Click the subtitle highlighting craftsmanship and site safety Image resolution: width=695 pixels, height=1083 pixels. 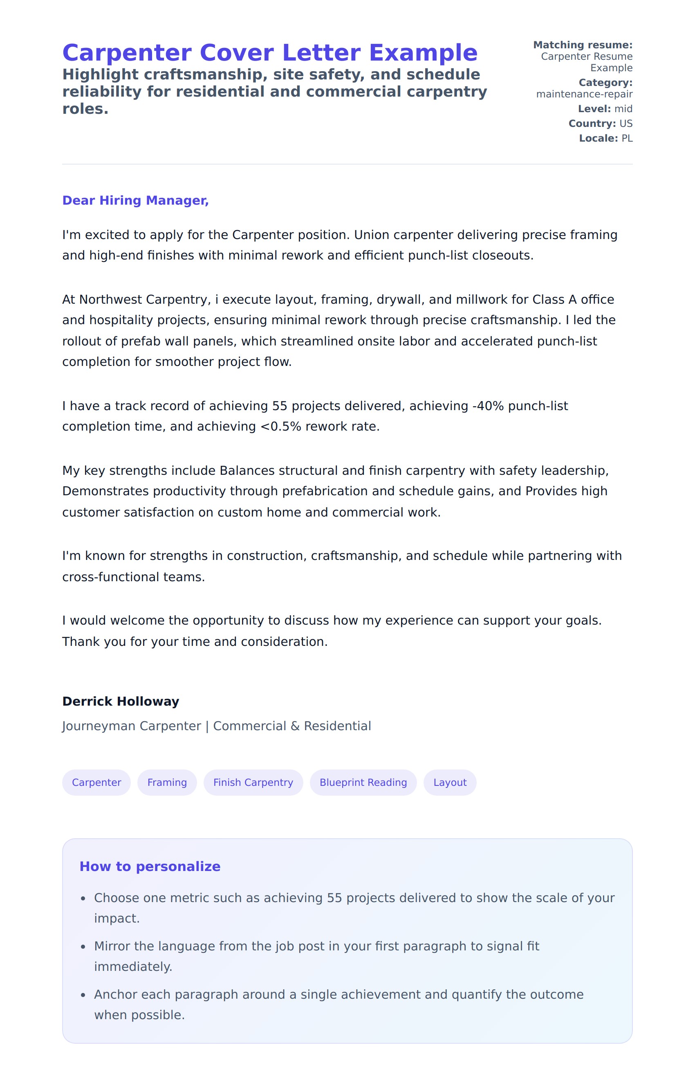(274, 91)
